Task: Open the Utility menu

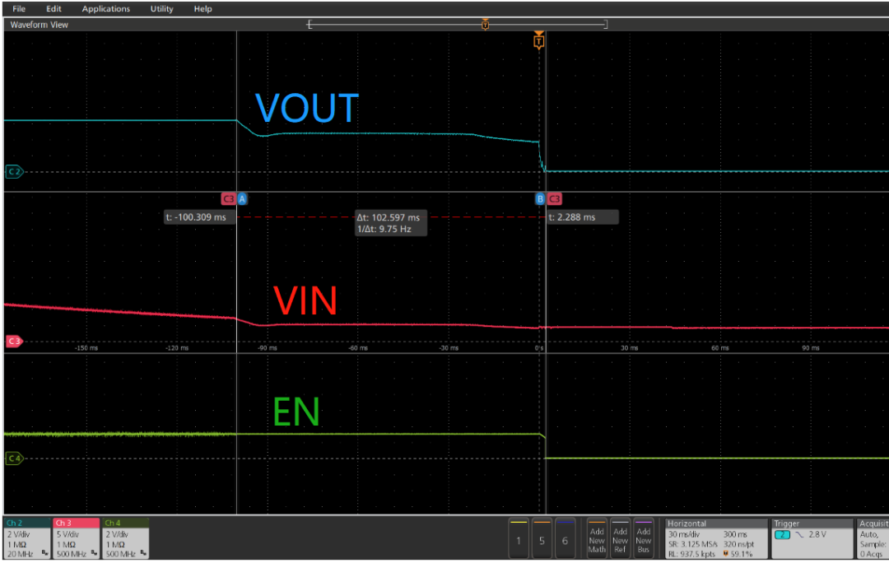Action: (161, 9)
